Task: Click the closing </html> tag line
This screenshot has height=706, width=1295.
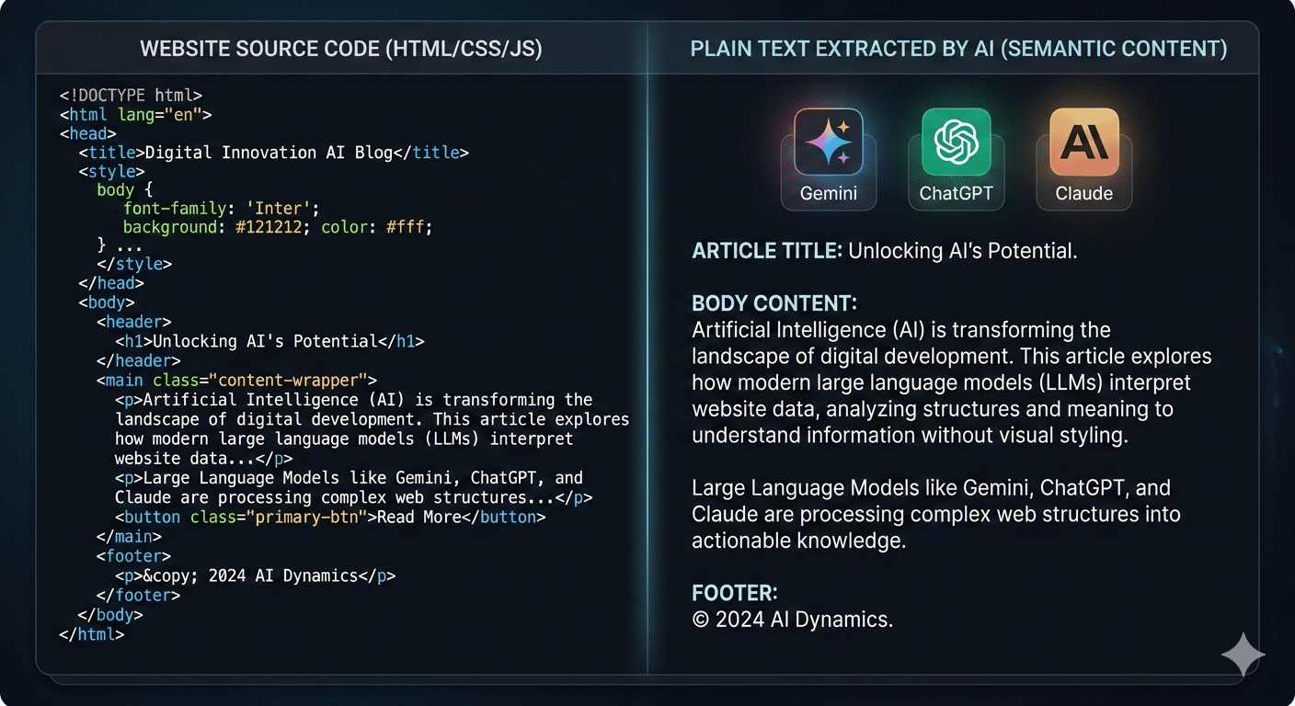Action: tap(92, 634)
